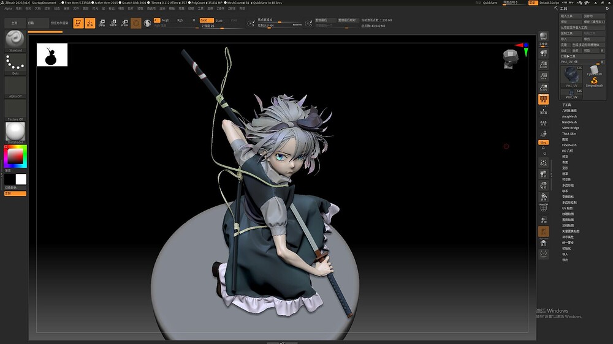This screenshot has width=613, height=344.
Task: Expand the ArrayMesh section
Action: [x=569, y=116]
